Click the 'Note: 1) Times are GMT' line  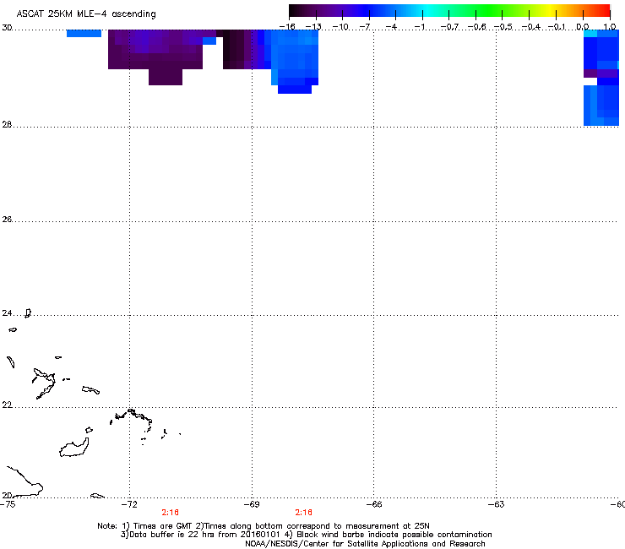[x=264, y=526]
